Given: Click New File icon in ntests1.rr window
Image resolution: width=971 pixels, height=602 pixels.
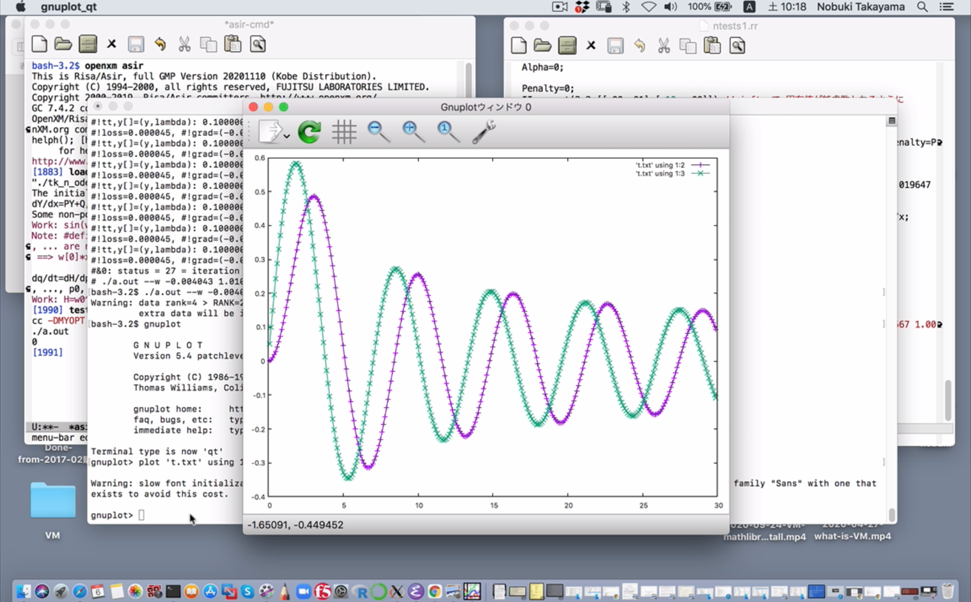Looking at the screenshot, I should point(519,46).
